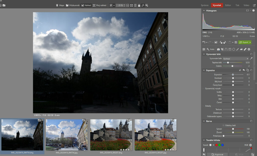Toggle the Expozice section checkbox
Image resolution: width=257 pixels, height=156 pixels.
(x=240, y=70)
